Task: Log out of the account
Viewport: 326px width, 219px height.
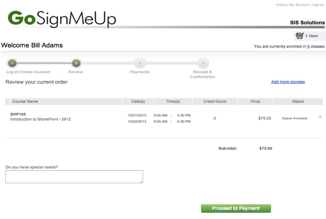Action: pos(318,5)
